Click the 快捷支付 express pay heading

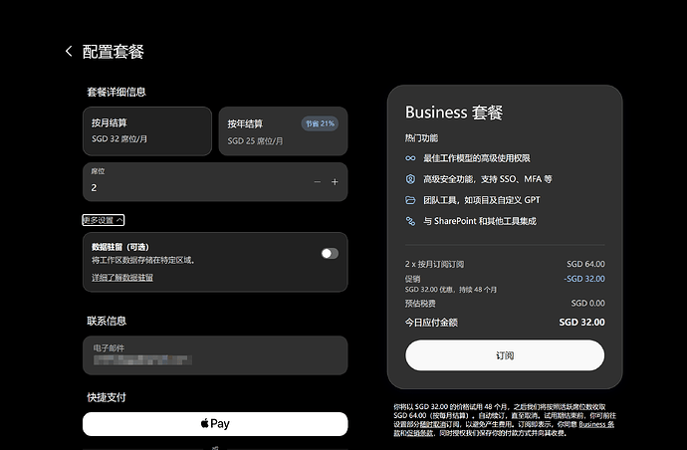click(107, 397)
